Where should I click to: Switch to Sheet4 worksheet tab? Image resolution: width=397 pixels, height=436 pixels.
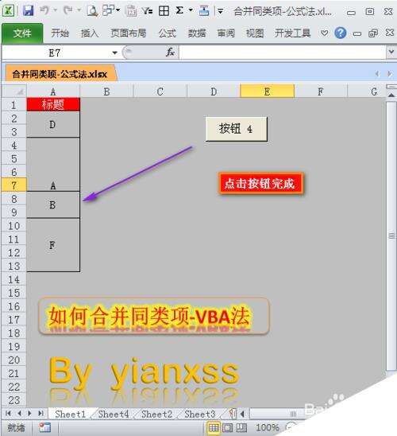114,414
